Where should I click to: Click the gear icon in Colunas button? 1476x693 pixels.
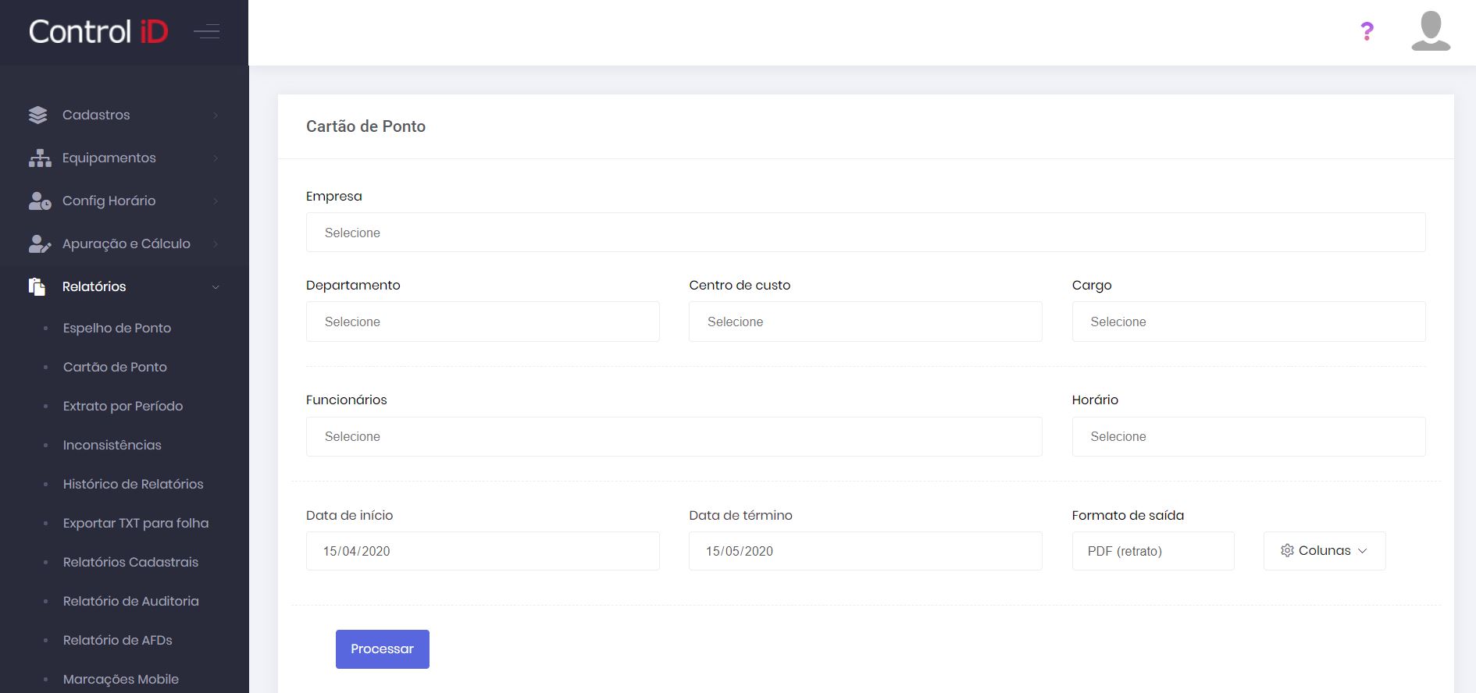click(1287, 551)
